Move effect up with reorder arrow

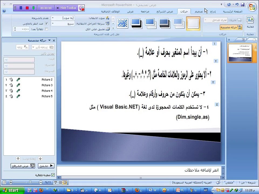click(40, 159)
